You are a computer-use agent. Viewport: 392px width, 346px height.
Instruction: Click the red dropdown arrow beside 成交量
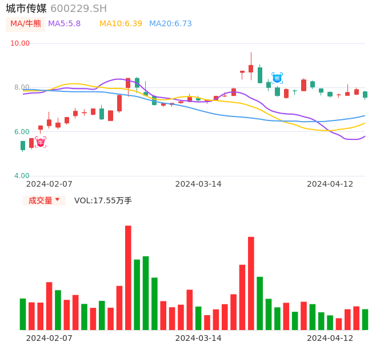point(57,200)
